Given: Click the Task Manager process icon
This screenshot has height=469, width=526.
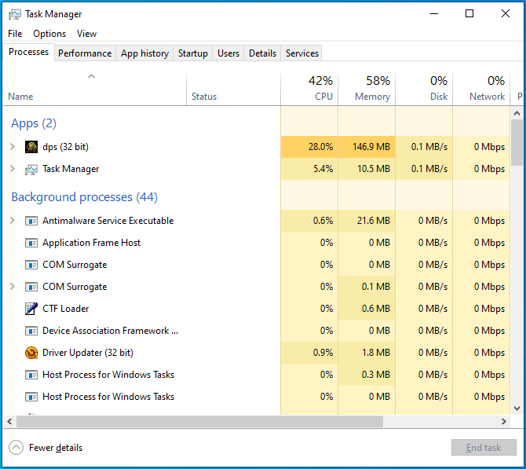Looking at the screenshot, I should coord(31,169).
